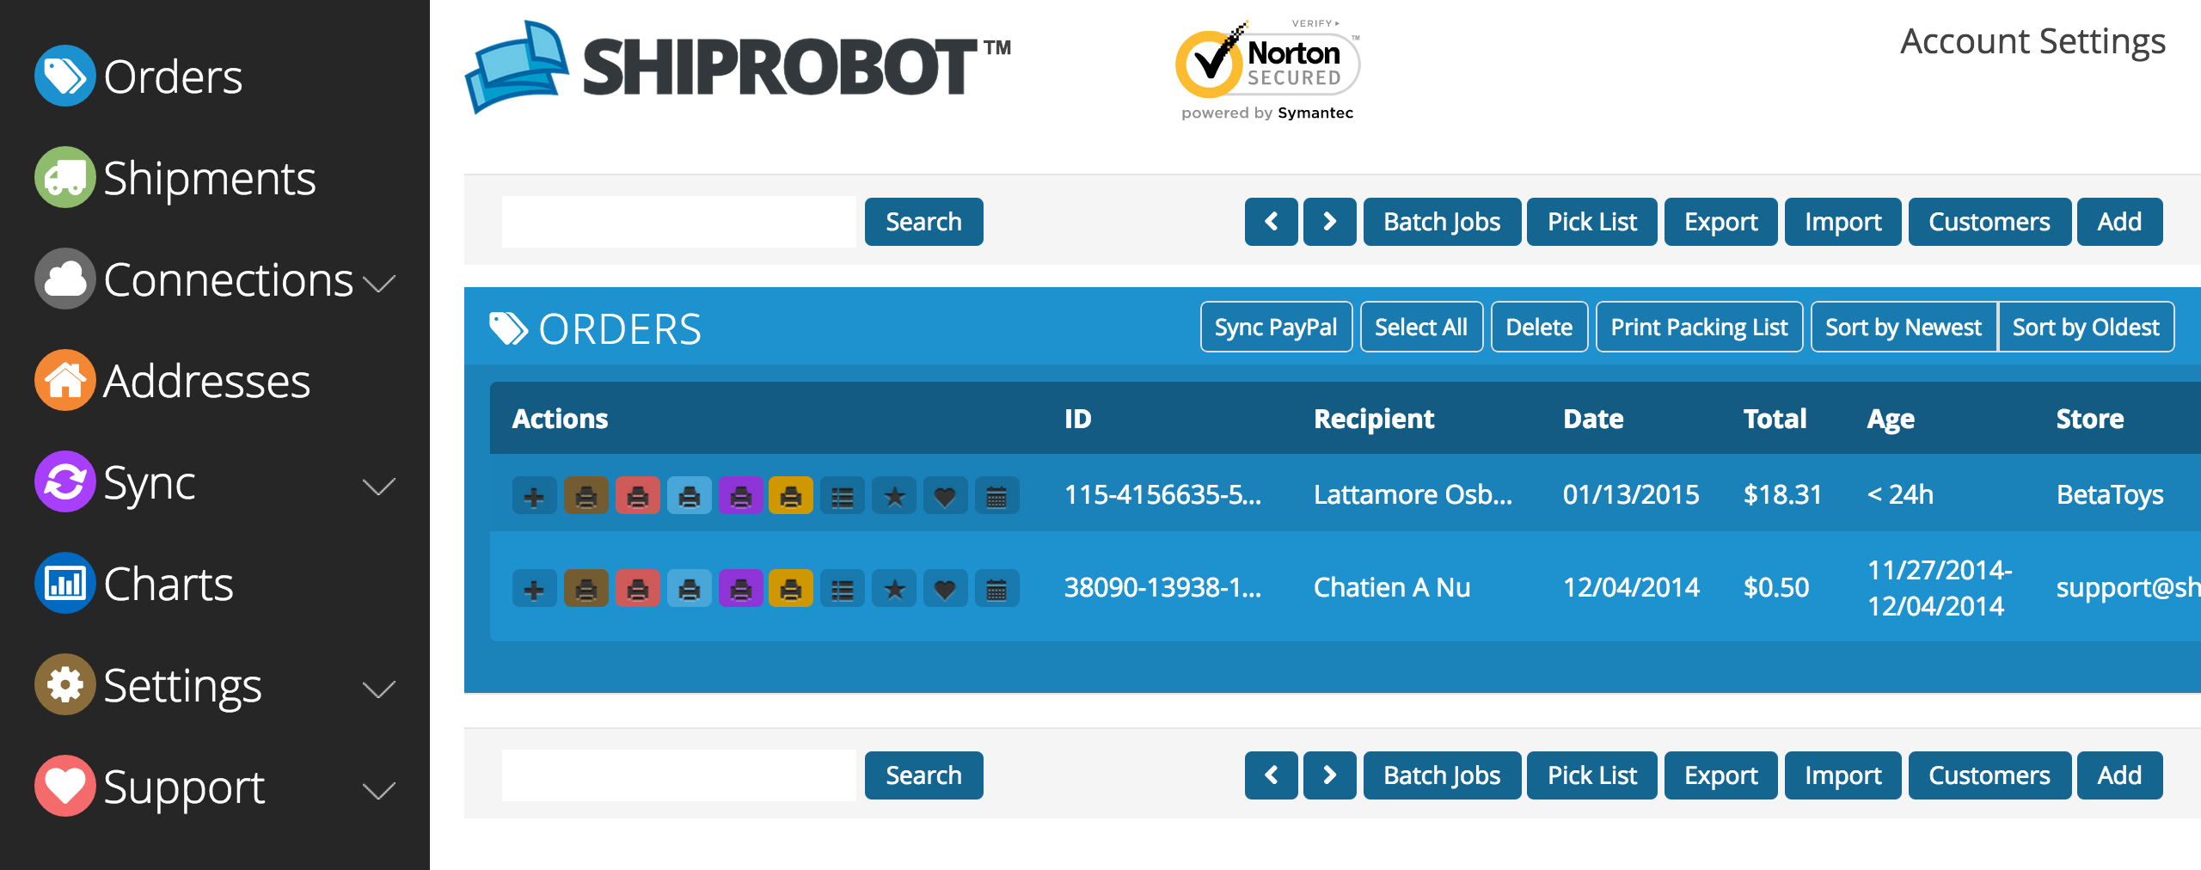Click the heart icon in Chatien A Nu row

(945, 589)
